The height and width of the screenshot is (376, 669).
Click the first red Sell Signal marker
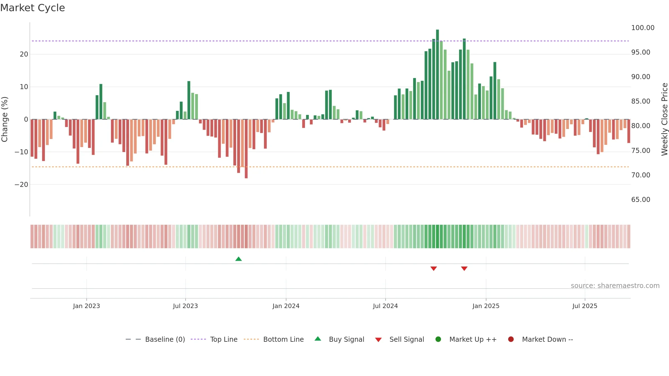tap(433, 268)
